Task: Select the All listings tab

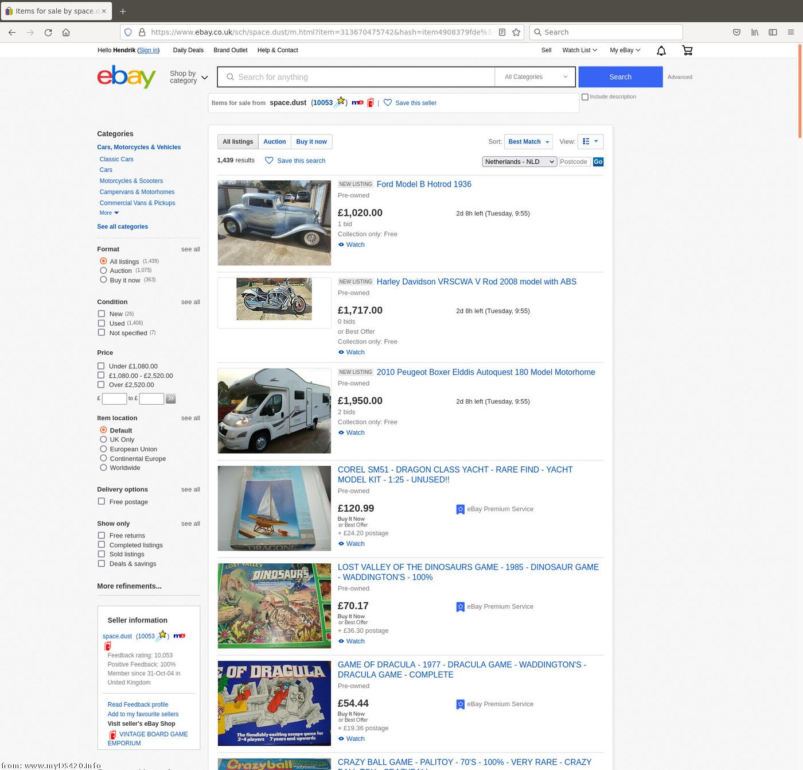Action: 238,142
